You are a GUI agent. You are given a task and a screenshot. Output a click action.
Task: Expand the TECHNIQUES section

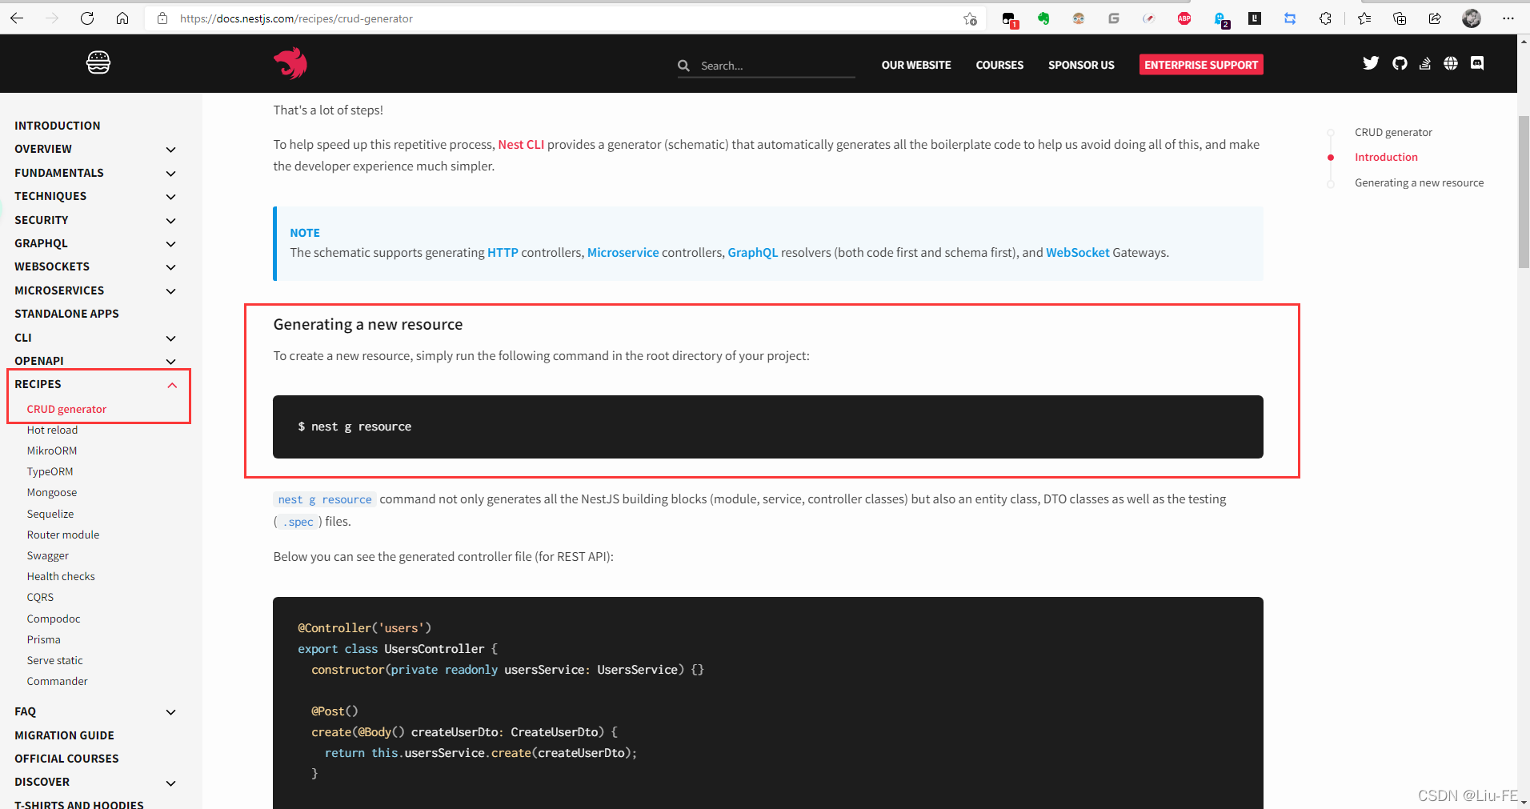[x=170, y=197]
